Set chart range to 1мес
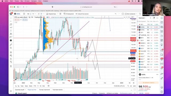Viewport: 171px width, 96px height. point(22,86)
